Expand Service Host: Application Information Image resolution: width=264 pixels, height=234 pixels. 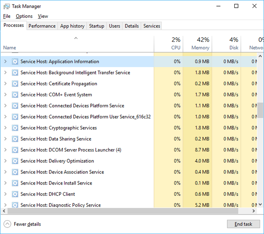tap(5, 61)
